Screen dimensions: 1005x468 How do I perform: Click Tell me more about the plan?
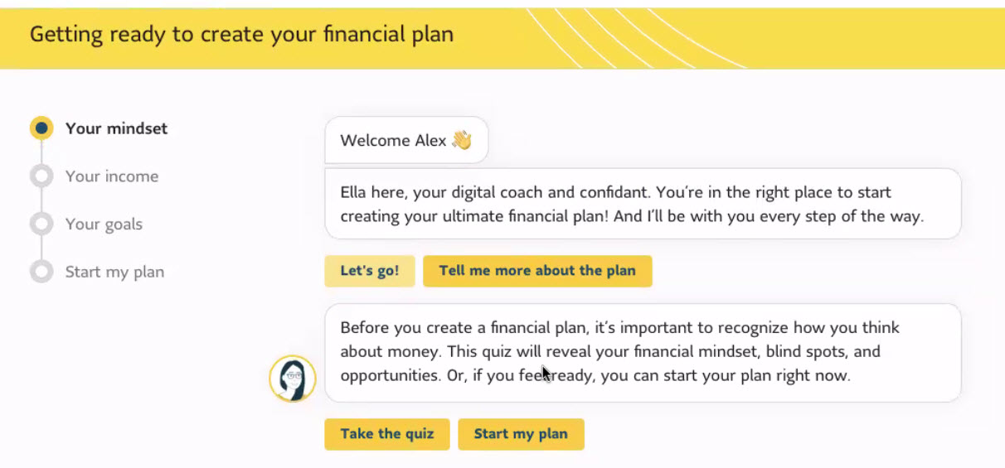(537, 271)
